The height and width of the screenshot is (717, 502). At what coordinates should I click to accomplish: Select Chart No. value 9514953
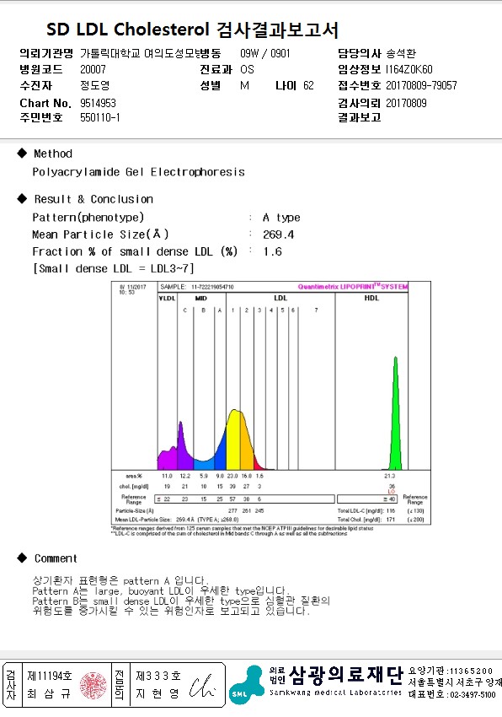[98, 104]
